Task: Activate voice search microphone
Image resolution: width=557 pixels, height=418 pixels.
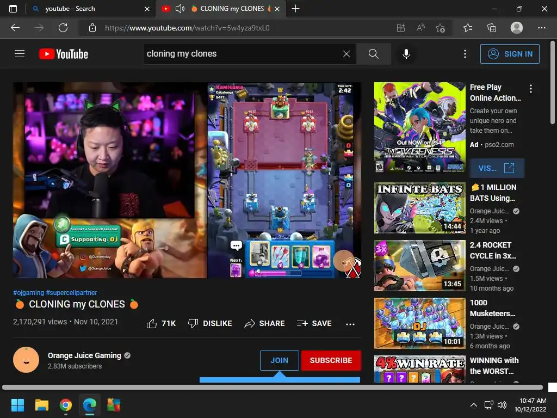Action: pos(406,54)
